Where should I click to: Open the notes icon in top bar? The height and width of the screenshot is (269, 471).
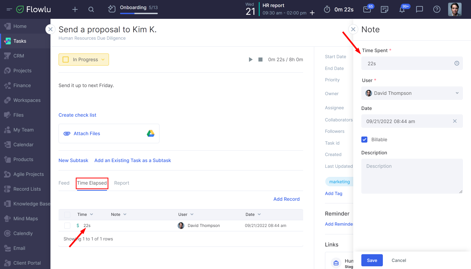[x=385, y=9]
